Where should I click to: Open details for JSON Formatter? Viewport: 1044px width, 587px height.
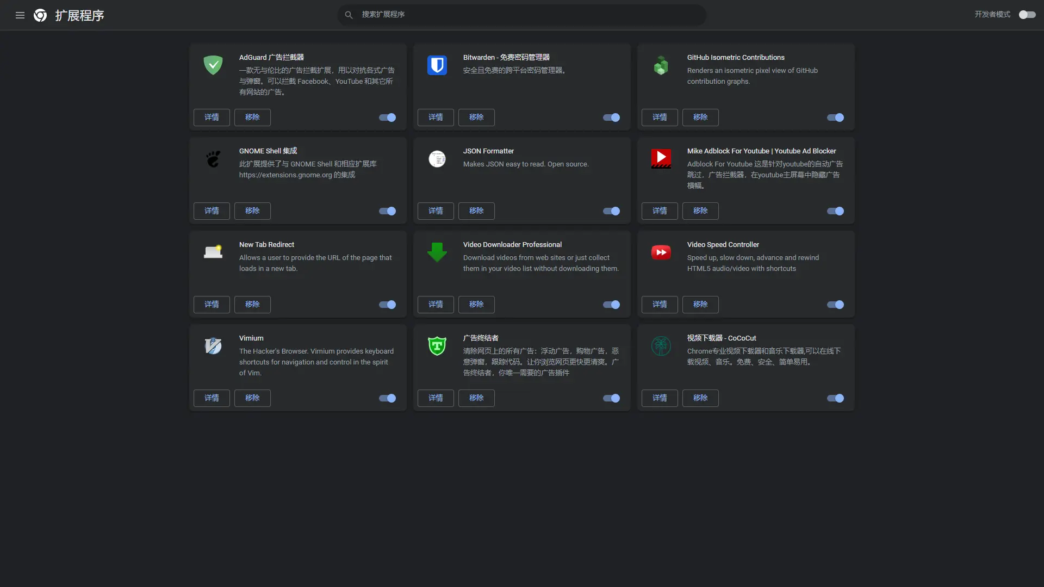coord(436,211)
